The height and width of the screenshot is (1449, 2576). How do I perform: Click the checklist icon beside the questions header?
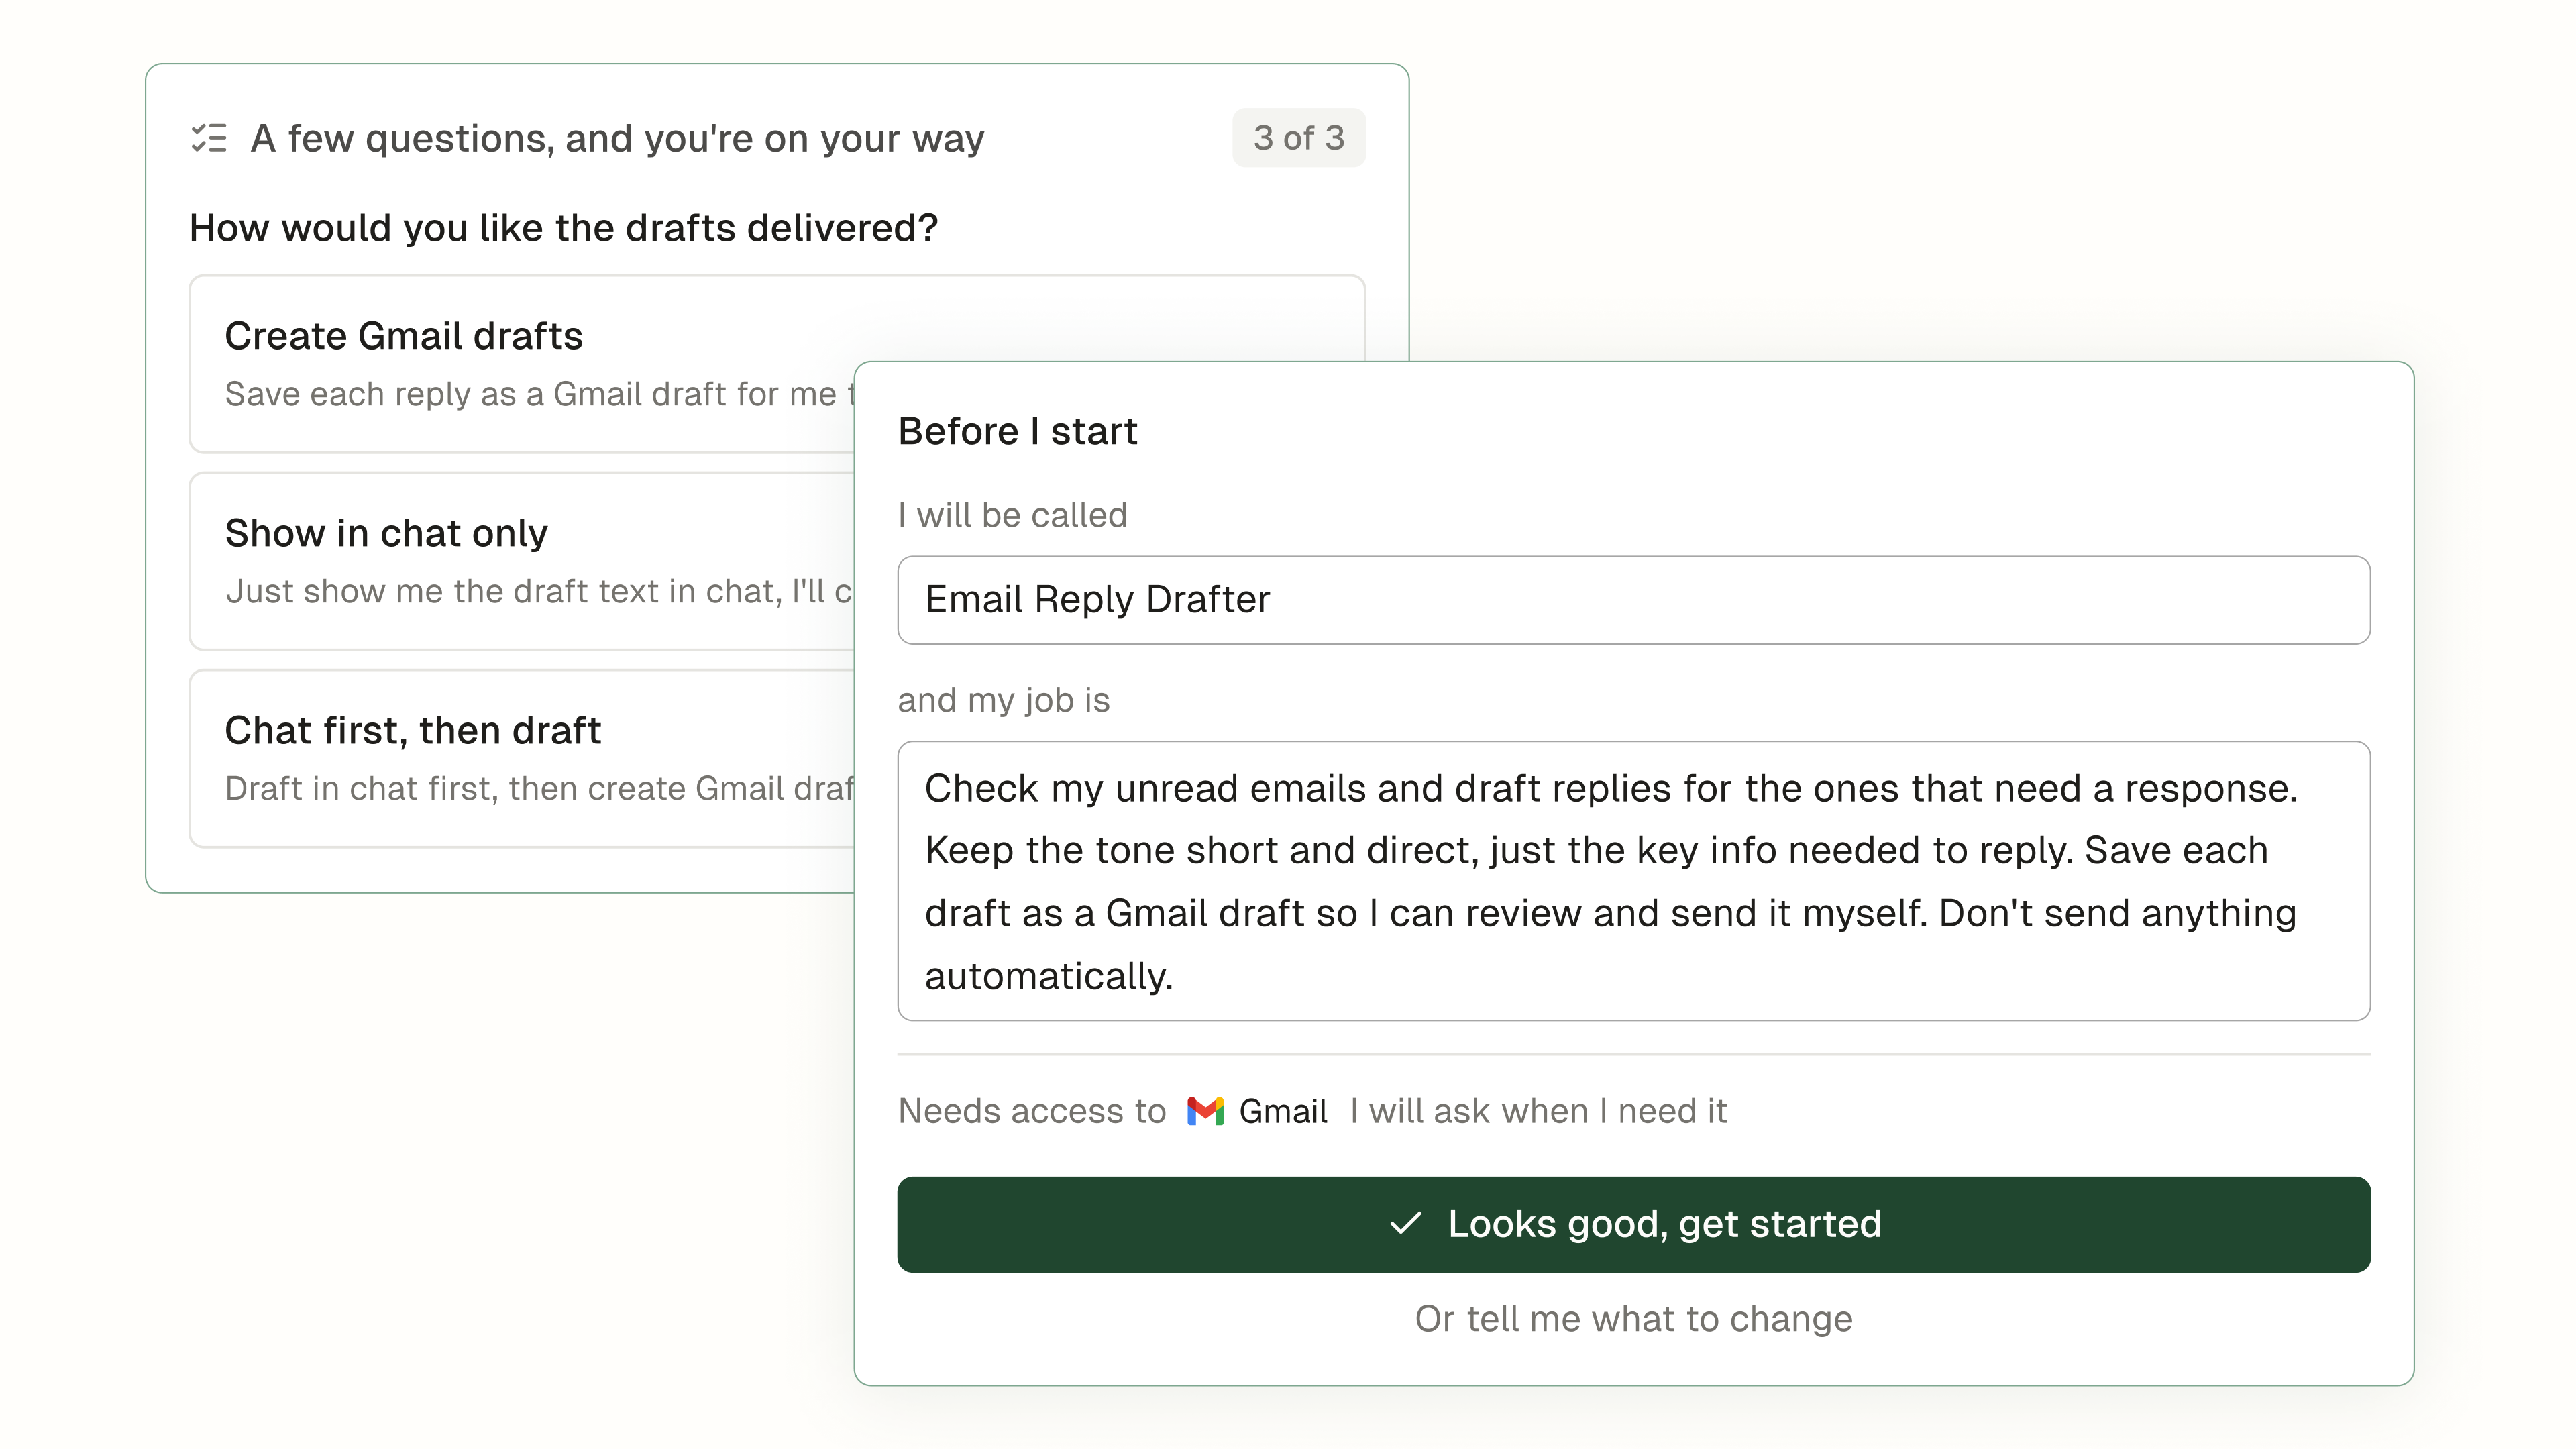pos(209,138)
